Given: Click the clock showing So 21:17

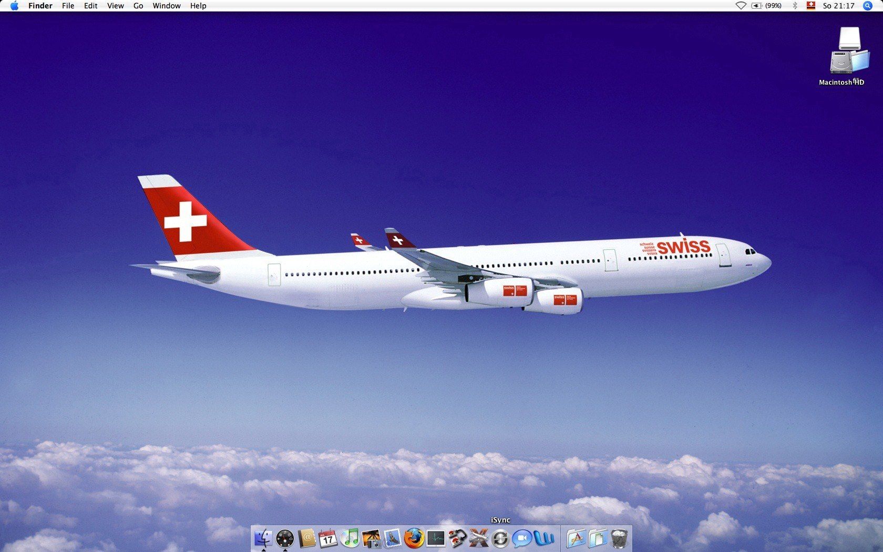Looking at the screenshot, I should (839, 6).
